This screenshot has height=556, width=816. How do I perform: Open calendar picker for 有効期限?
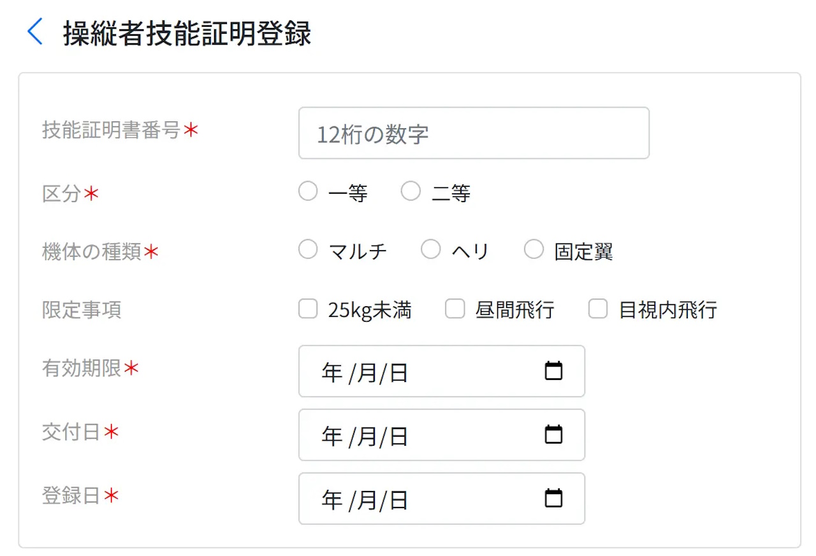pyautogui.click(x=553, y=370)
